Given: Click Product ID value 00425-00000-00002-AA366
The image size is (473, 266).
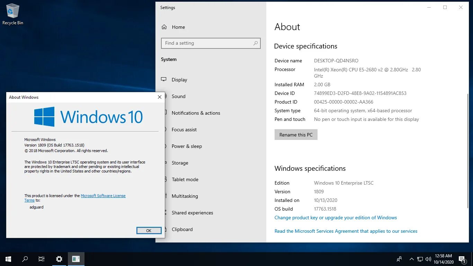Looking at the screenshot, I should [343, 102].
